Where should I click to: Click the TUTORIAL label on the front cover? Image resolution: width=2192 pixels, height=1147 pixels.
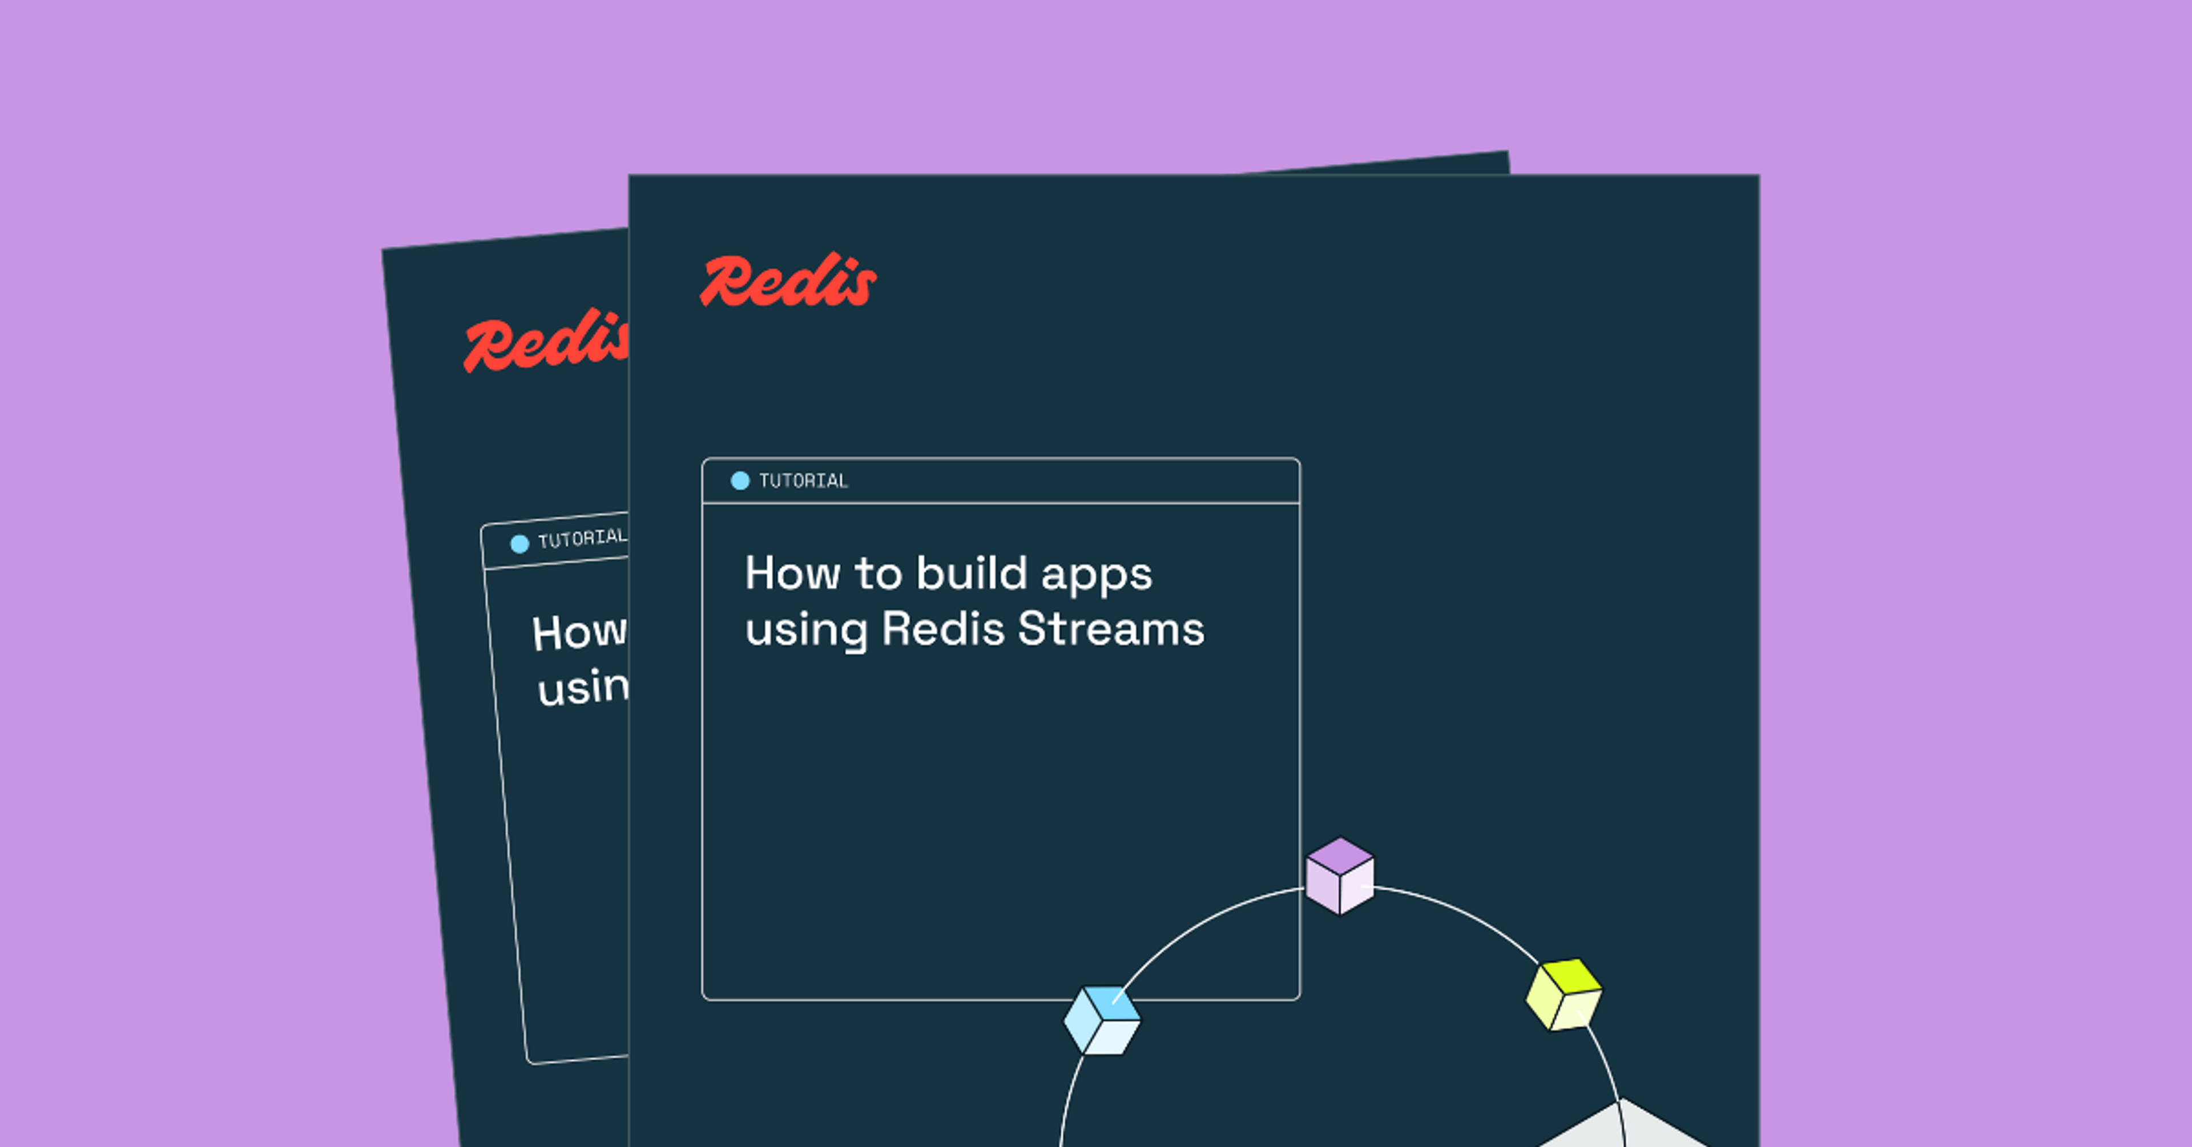coord(803,480)
